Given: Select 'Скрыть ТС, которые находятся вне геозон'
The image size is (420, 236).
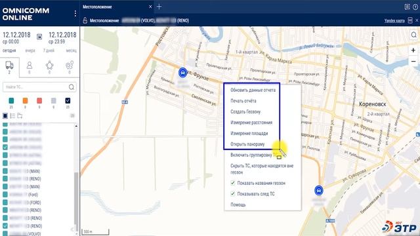Looking at the screenshot, I should pos(262,169).
